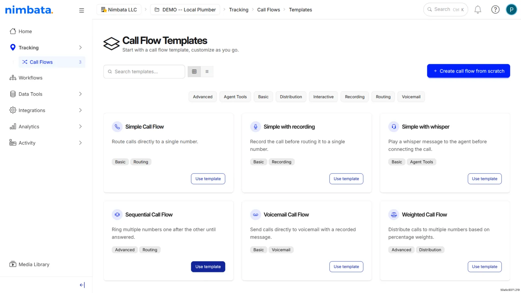Filter templates by Routing category
The height and width of the screenshot is (293, 521).
(383, 97)
